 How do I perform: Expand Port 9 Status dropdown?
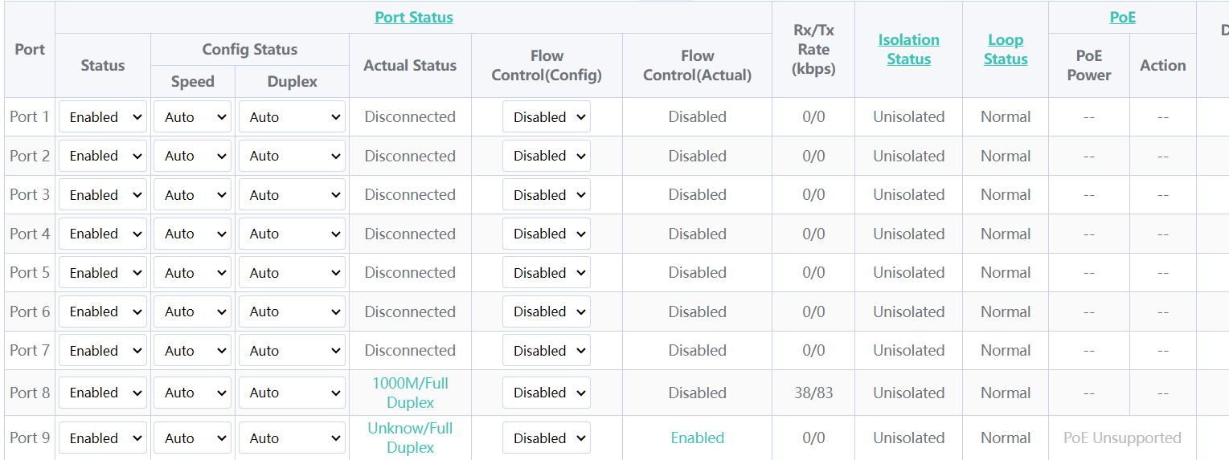(103, 438)
